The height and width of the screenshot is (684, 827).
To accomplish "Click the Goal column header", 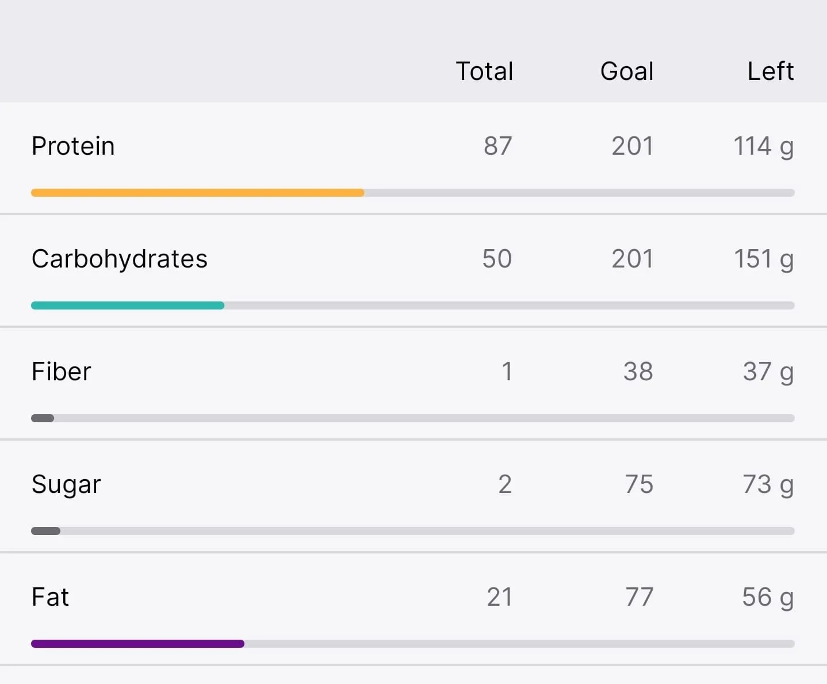I will 627,71.
